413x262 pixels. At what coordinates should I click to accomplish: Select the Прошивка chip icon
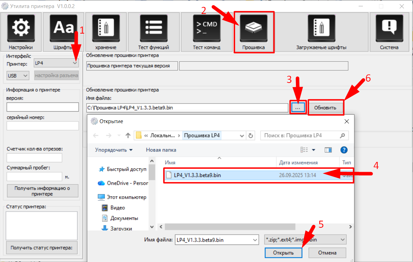tap(253, 29)
